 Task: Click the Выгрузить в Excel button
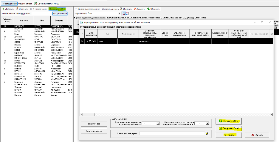coord(228,128)
